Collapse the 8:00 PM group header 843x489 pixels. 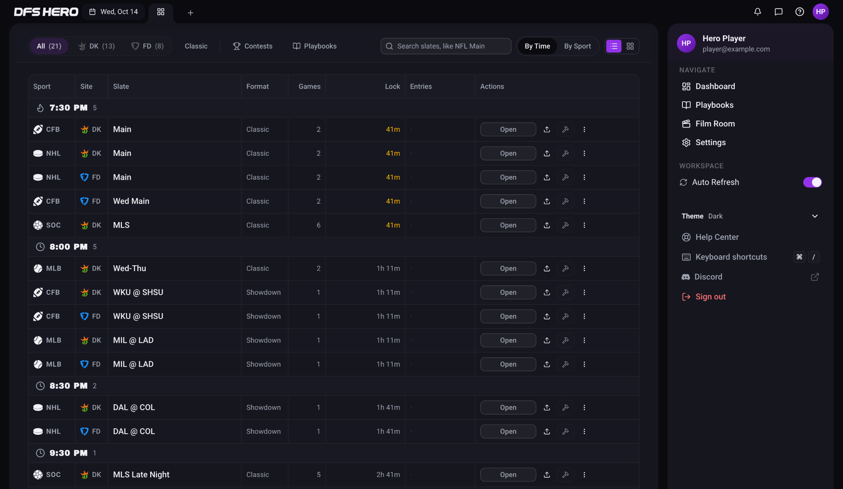click(334, 247)
